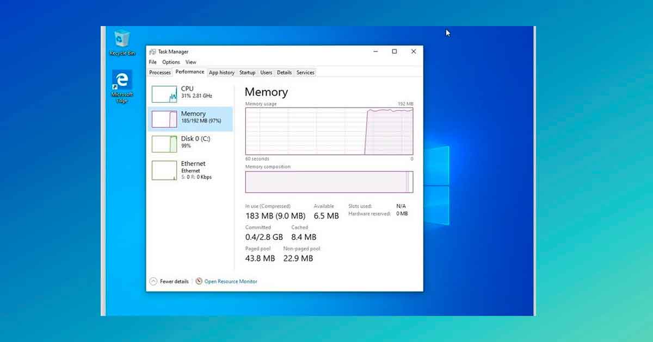Click the Hardware reserved 0 MB value
The height and width of the screenshot is (342, 653).
[x=402, y=214]
